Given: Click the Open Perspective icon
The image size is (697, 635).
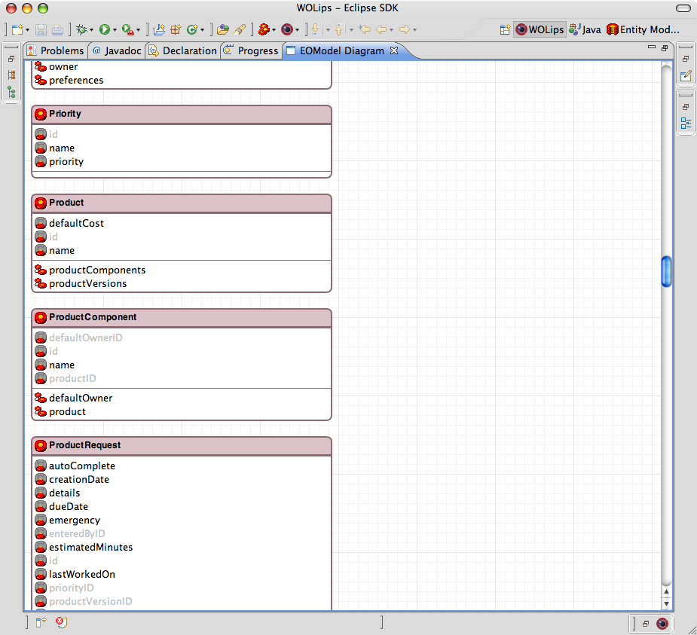Looking at the screenshot, I should tap(505, 30).
